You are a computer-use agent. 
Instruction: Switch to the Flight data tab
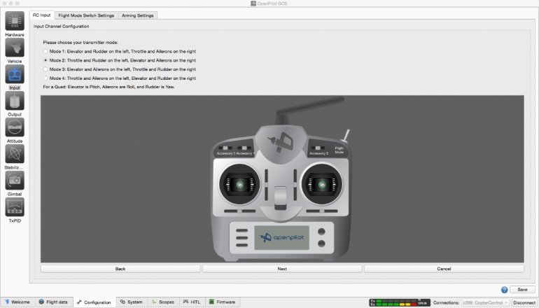click(x=54, y=302)
